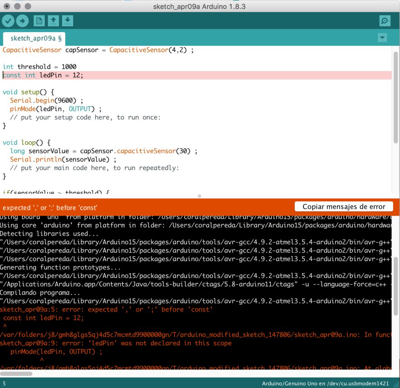Click 'pinMode(ledPin, OUTPUT) ;' in editor

(x=56, y=109)
